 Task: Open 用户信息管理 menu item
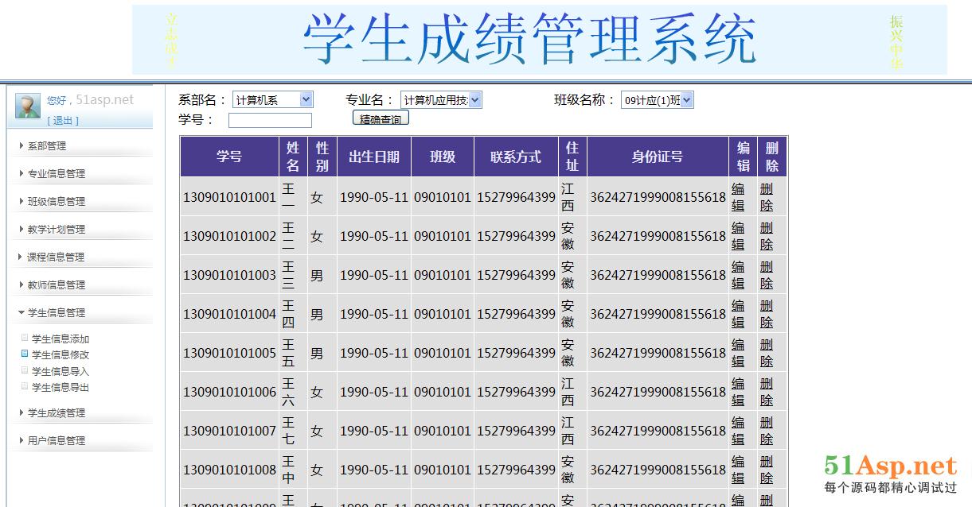(x=56, y=440)
